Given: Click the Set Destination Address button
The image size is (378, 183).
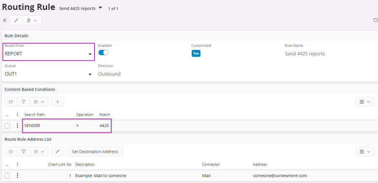Looking at the screenshot, I should 94,151.
